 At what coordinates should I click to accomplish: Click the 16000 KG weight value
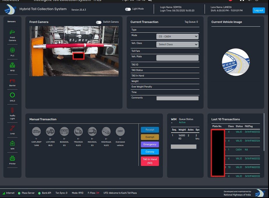coord(182,137)
